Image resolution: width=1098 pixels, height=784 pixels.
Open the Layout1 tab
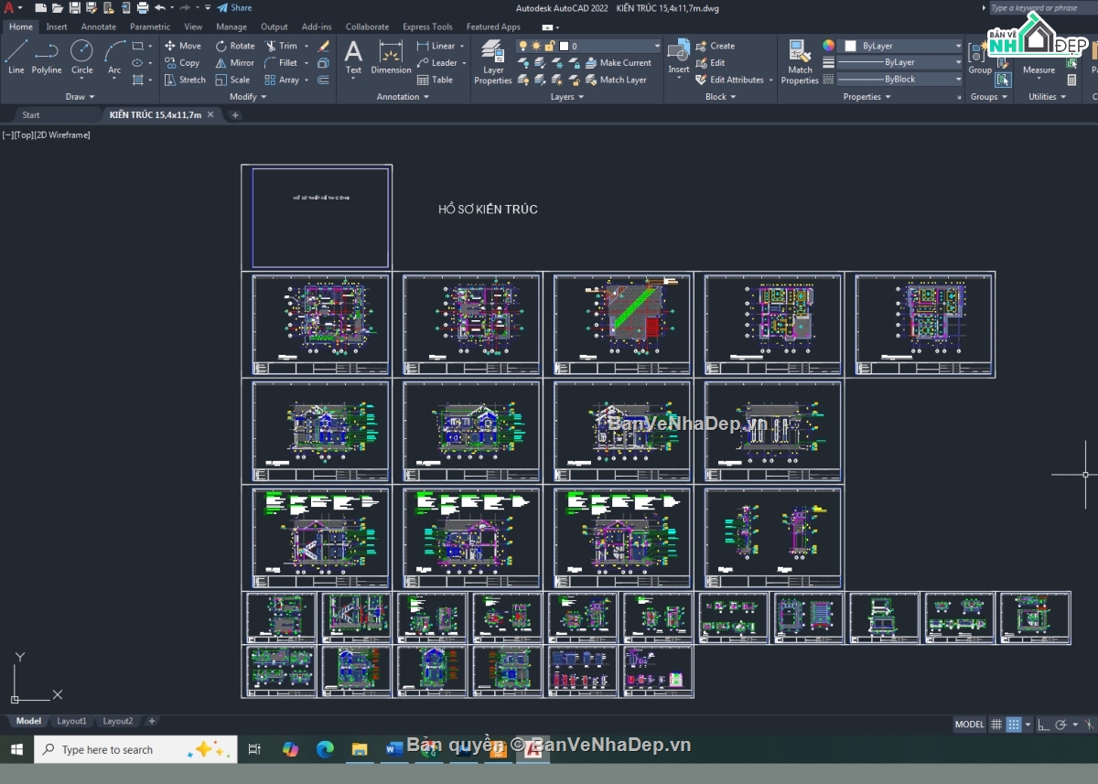(71, 721)
